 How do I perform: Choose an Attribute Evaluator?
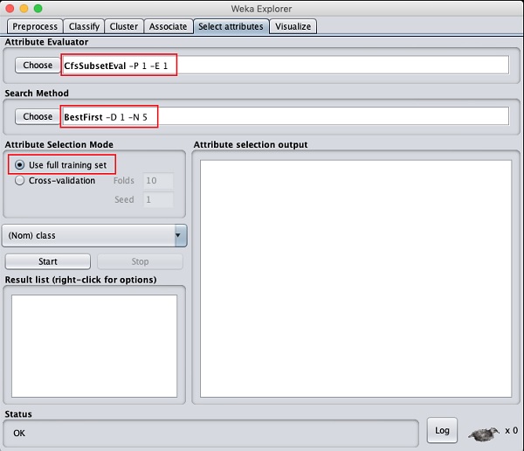pyautogui.click(x=38, y=66)
